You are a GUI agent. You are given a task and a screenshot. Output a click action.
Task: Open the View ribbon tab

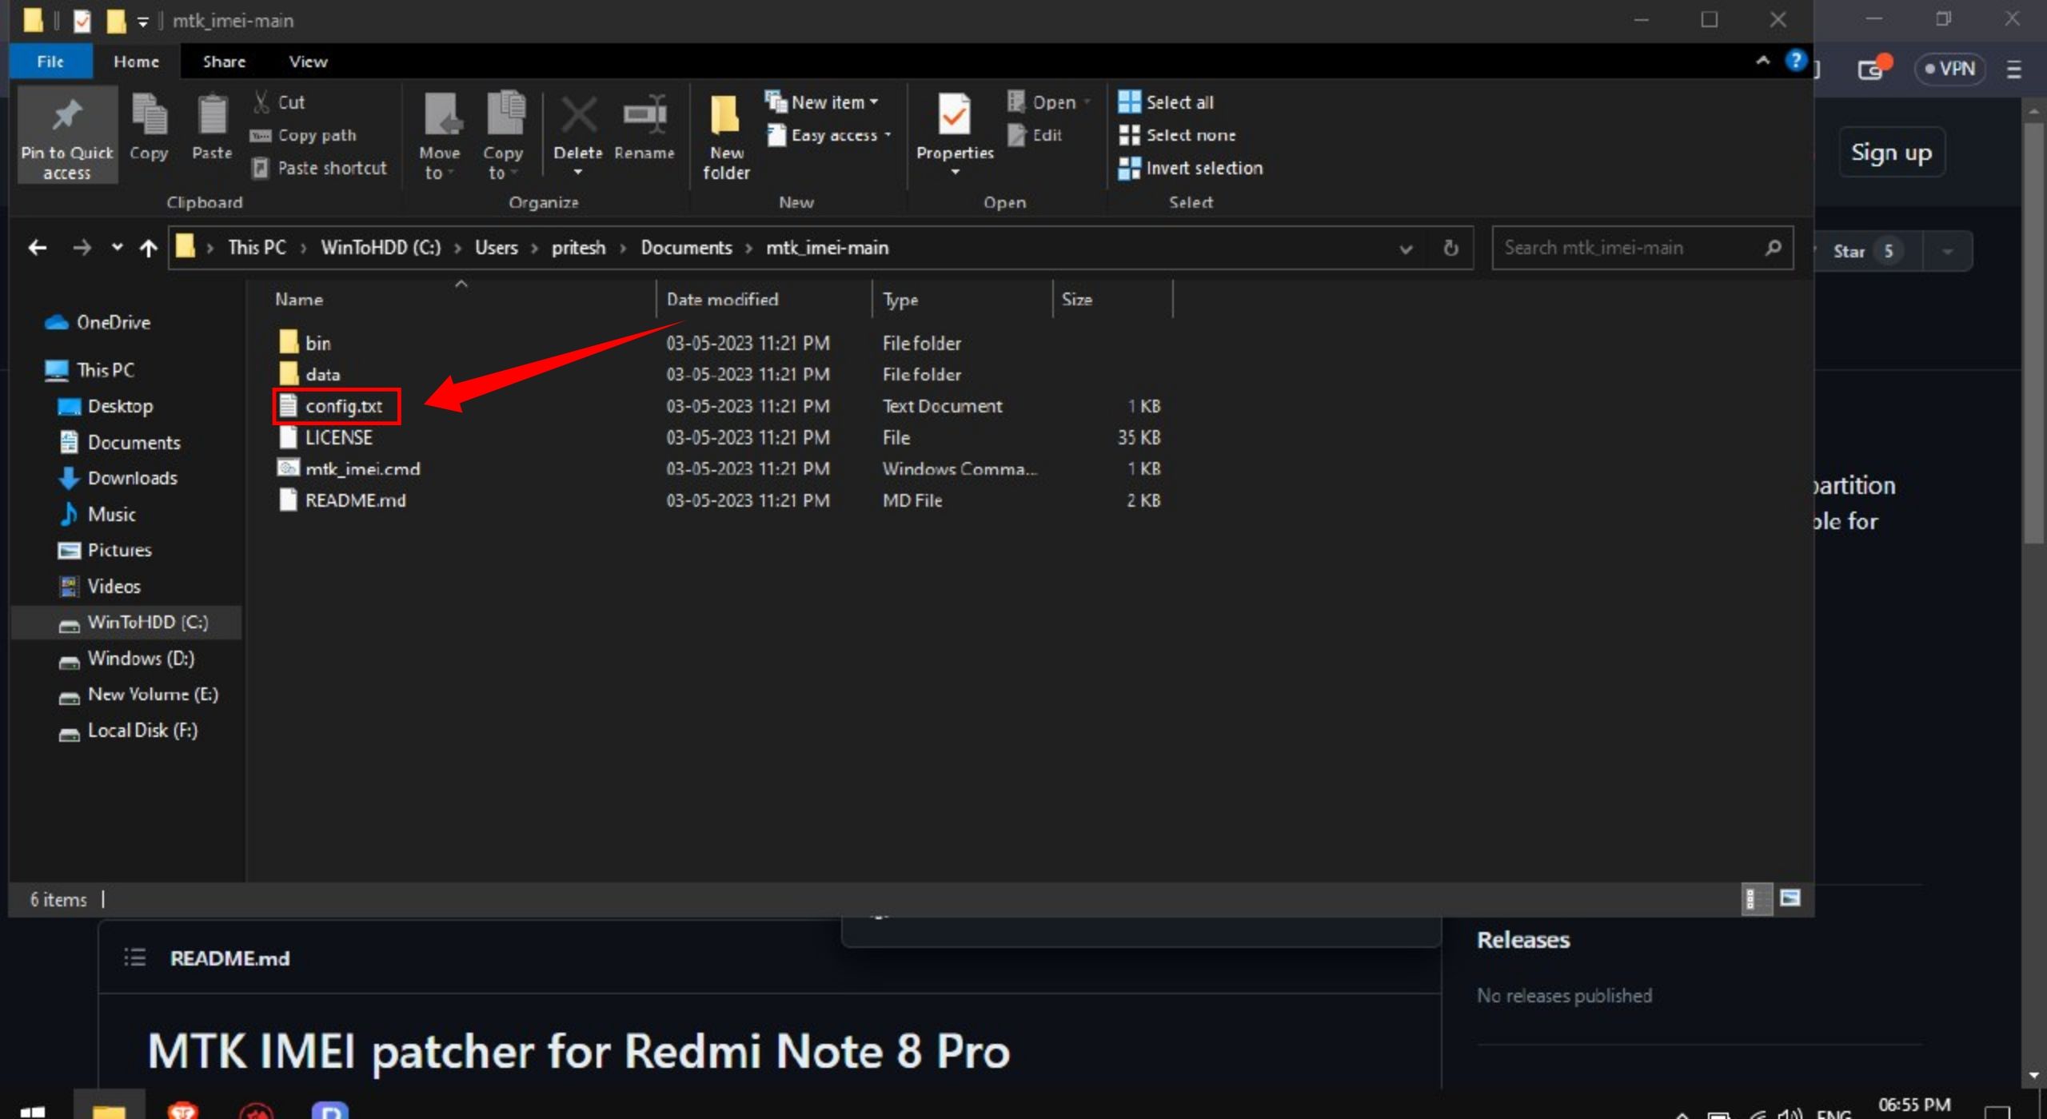point(308,62)
